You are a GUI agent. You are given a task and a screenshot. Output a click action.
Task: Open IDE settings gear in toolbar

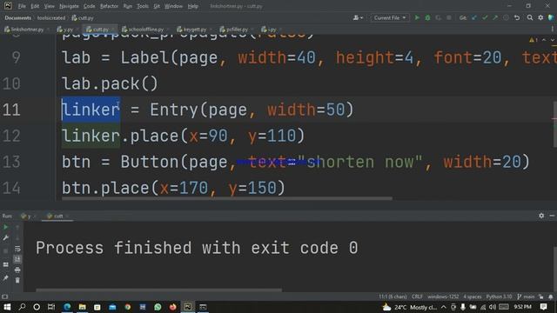coord(540,17)
